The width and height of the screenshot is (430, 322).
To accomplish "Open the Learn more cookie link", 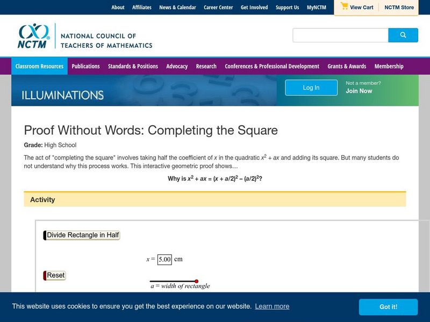I will point(272,306).
